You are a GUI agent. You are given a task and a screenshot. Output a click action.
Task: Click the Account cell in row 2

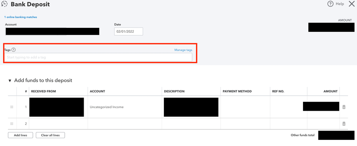point(125,124)
